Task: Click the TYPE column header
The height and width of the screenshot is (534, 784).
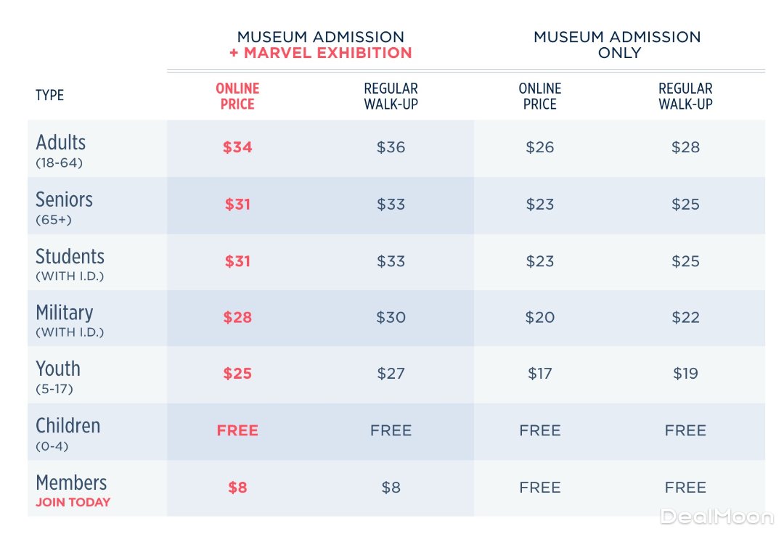Action: 49,96
